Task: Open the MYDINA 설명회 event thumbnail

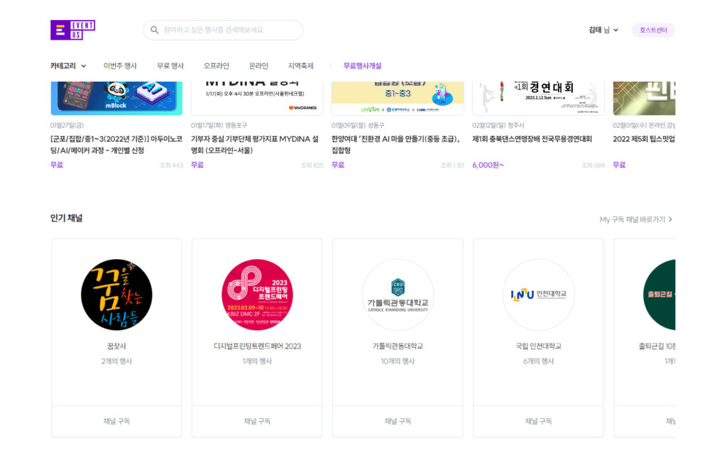Action: (257, 98)
